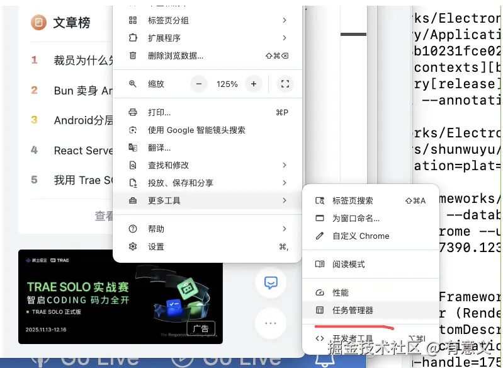Select 为窗口命名 in the submenu
503x368 pixels.
371,219
